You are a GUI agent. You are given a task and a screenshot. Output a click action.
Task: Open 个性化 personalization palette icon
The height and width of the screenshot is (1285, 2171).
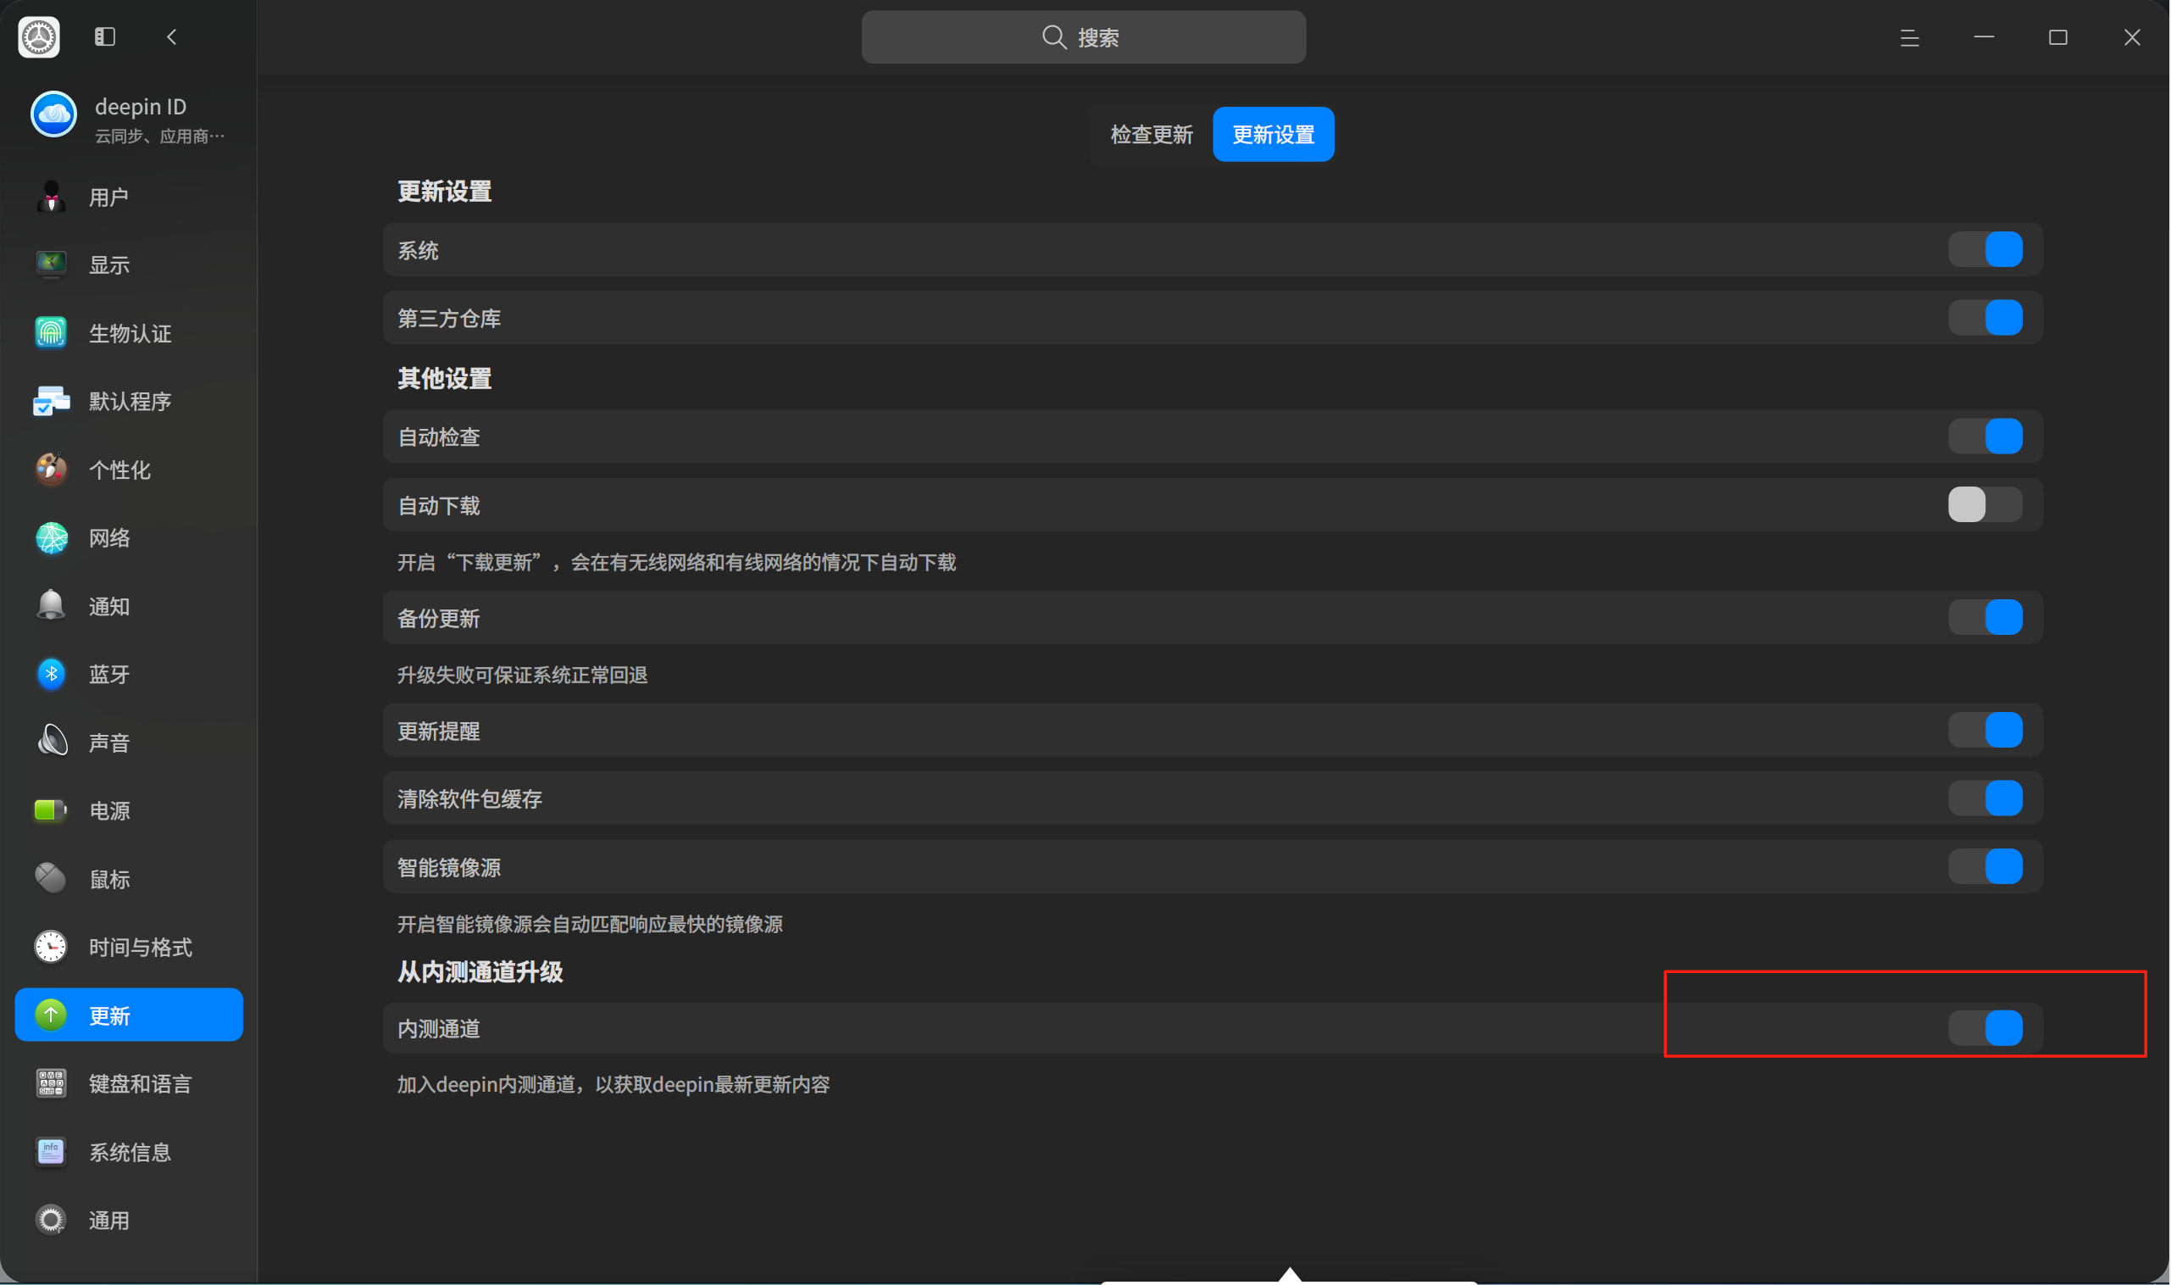coord(51,470)
